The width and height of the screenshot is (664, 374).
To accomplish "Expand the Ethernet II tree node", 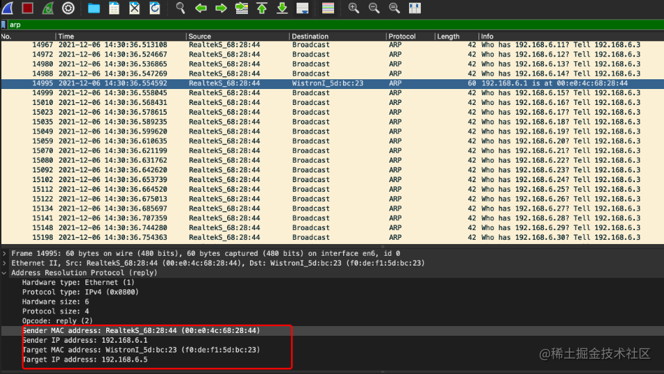I will point(4,263).
